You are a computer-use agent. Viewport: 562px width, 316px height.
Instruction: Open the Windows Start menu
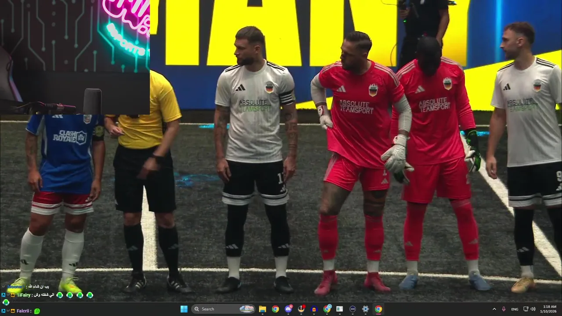point(184,309)
